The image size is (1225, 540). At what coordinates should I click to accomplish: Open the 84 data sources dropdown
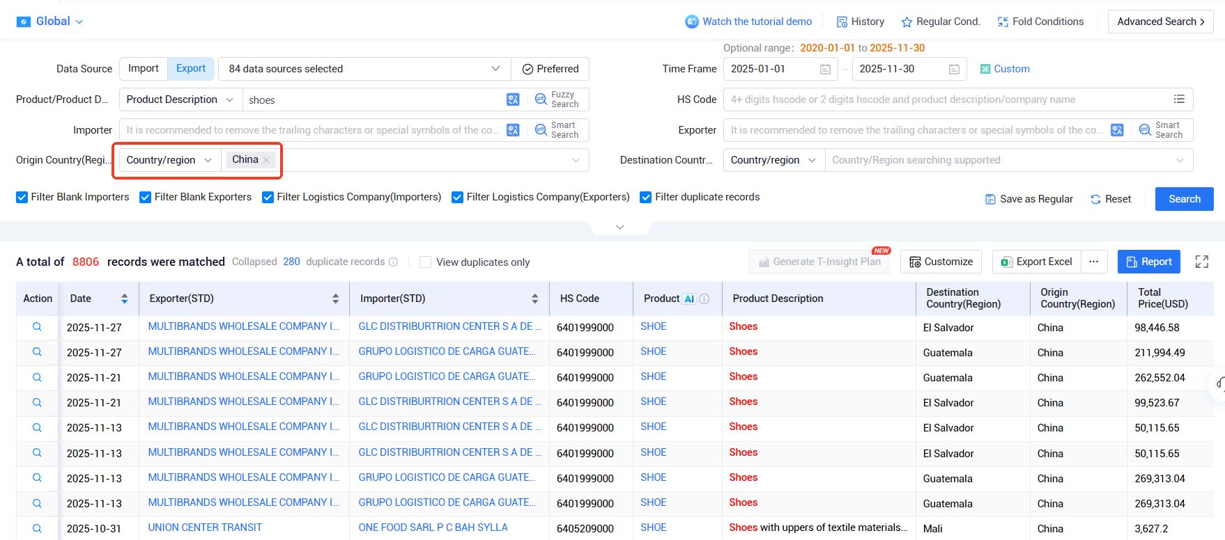364,69
